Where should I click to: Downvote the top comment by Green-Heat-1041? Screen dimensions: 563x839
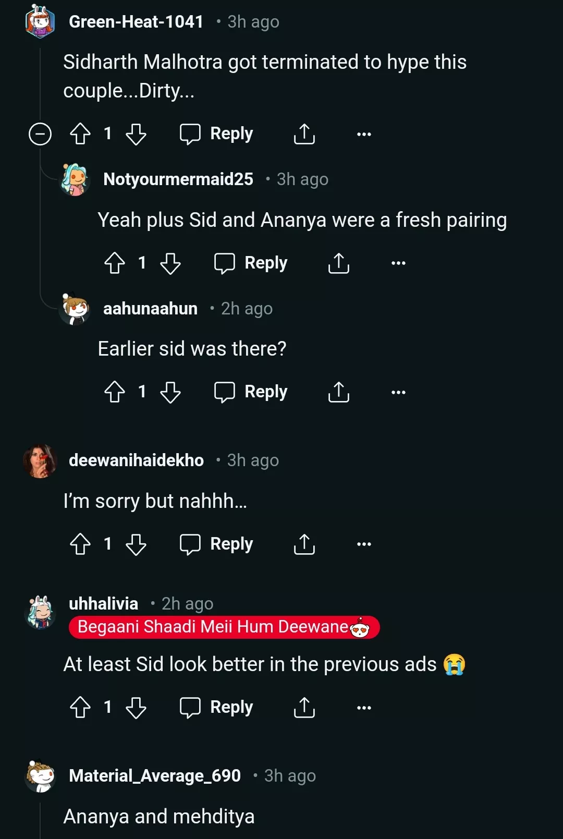click(x=137, y=134)
